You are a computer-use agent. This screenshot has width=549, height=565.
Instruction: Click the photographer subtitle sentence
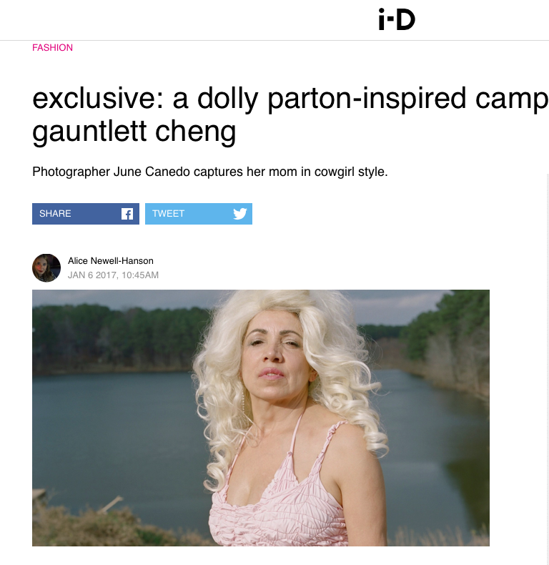[x=210, y=172]
